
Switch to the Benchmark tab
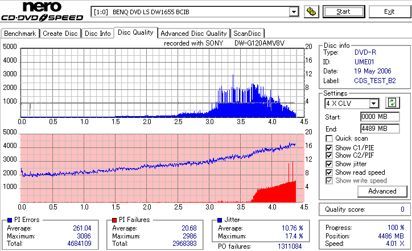click(20, 34)
